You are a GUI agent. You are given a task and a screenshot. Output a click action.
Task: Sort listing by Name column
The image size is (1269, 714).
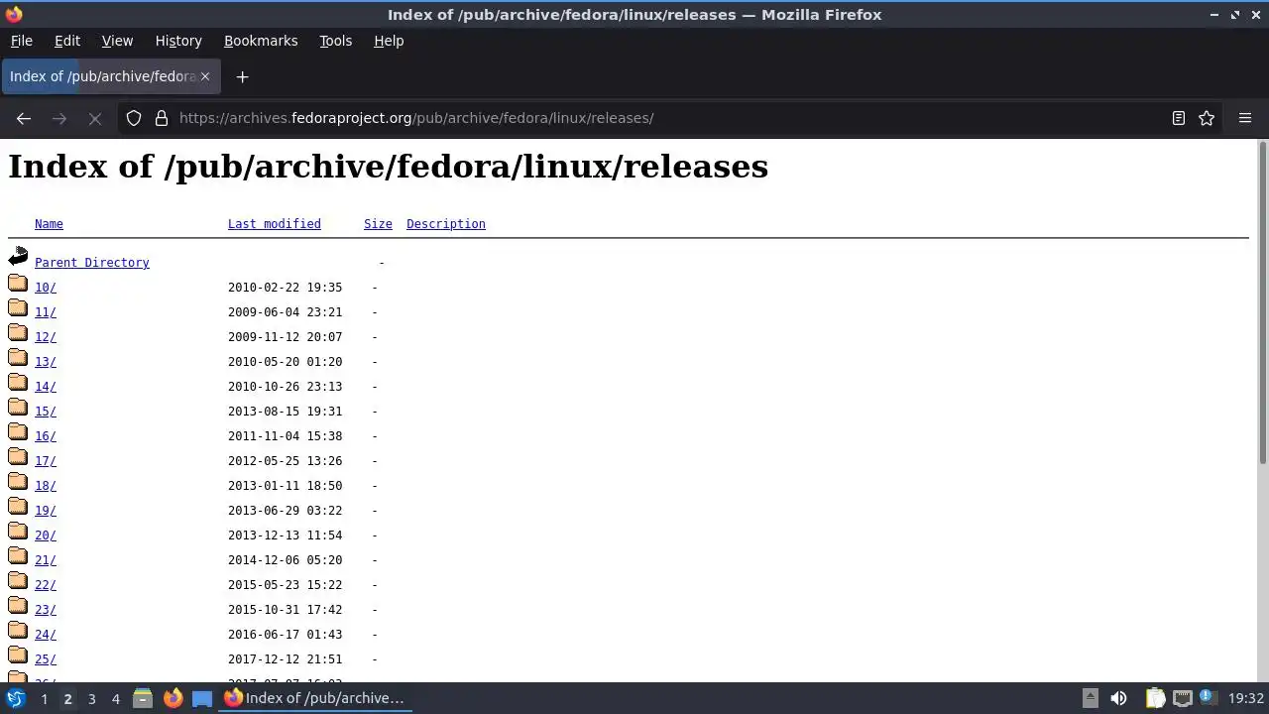pos(49,224)
